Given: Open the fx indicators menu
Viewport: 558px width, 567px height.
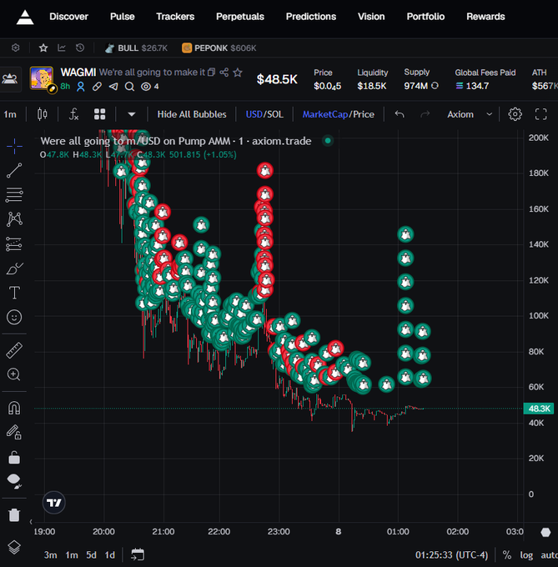Looking at the screenshot, I should (x=73, y=114).
